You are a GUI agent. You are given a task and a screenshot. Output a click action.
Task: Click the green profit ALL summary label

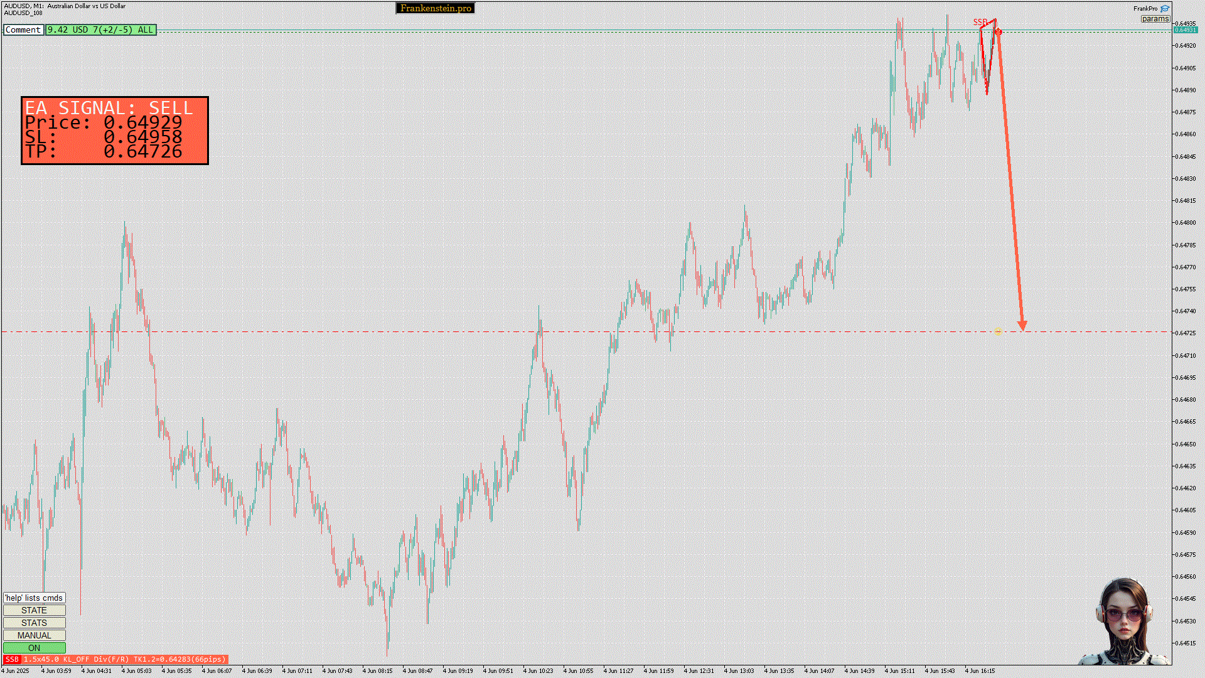(100, 30)
